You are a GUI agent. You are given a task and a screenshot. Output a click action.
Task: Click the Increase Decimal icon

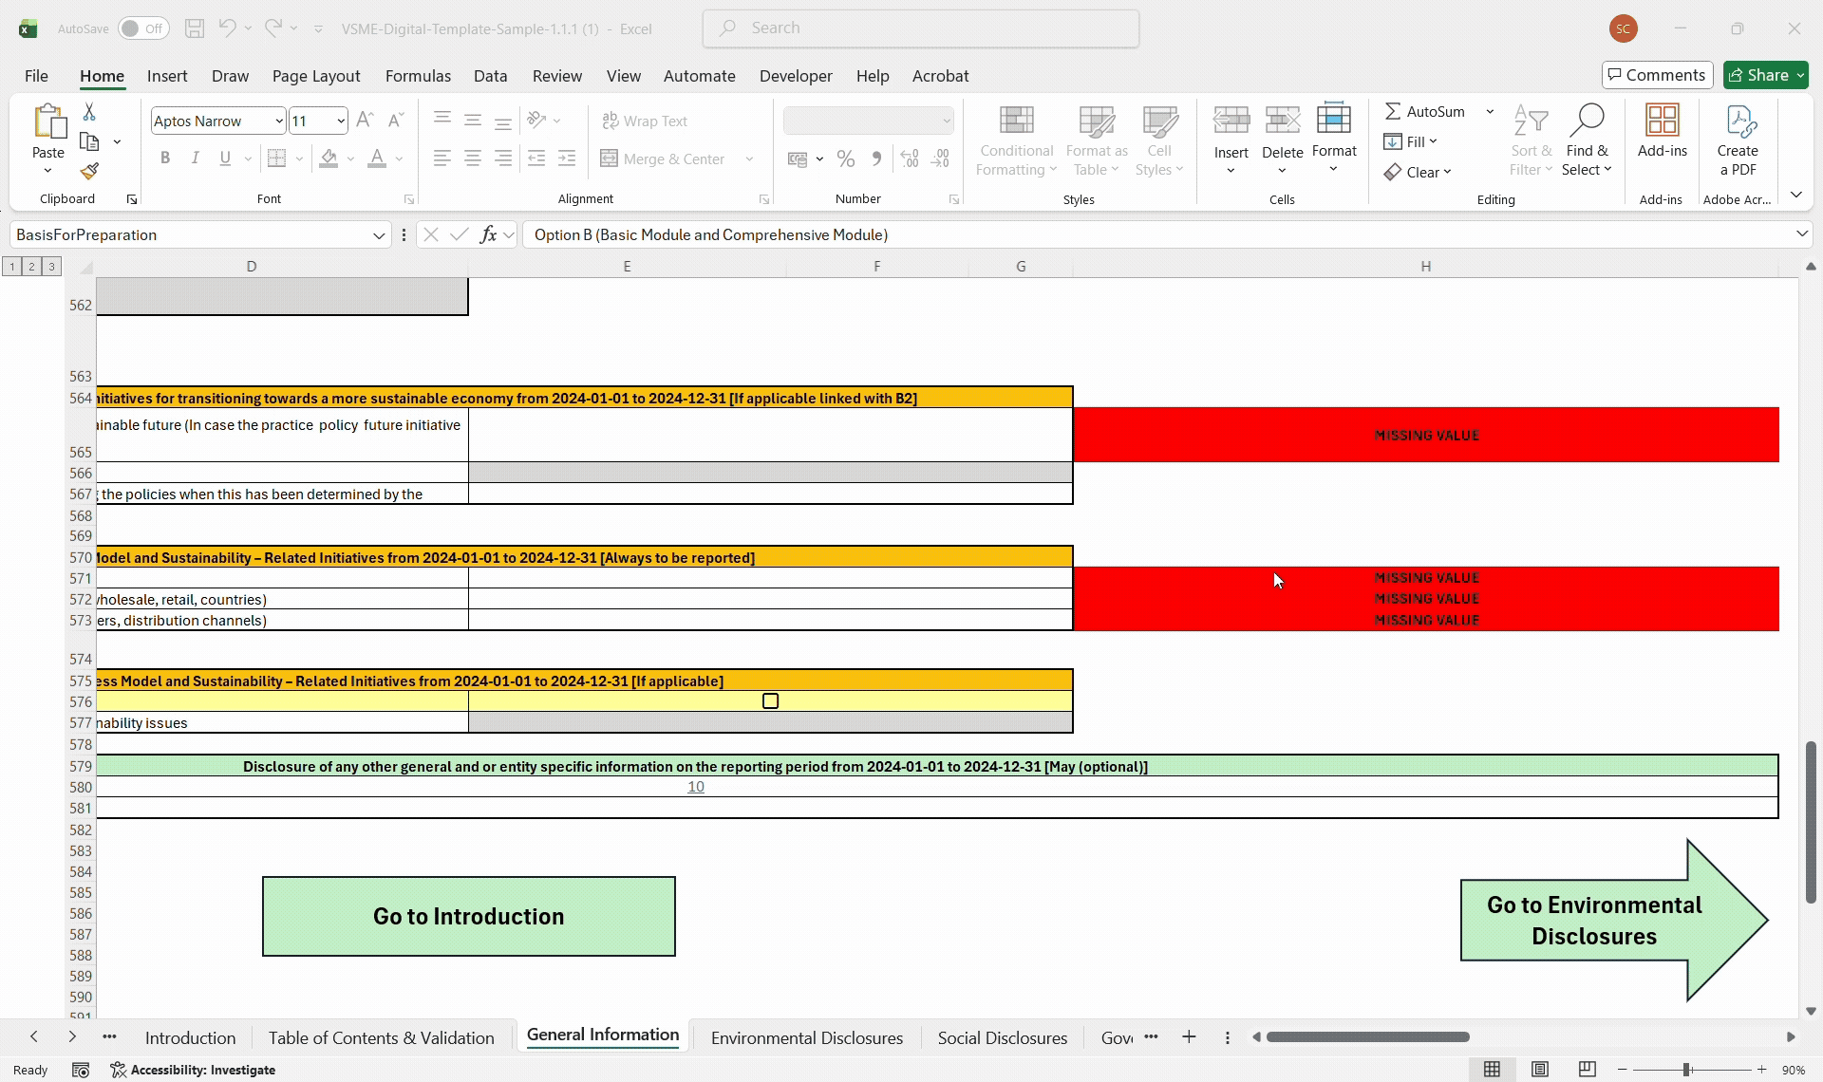click(909, 159)
